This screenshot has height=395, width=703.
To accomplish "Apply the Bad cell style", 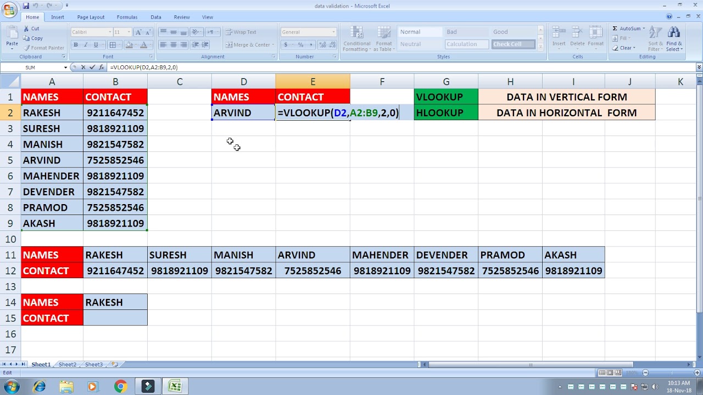I will [x=467, y=32].
